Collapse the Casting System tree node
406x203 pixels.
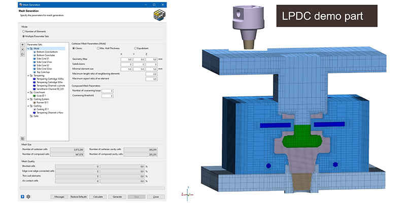click(28, 98)
